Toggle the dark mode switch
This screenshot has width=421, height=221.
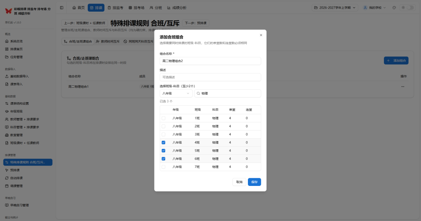(x=410, y=8)
